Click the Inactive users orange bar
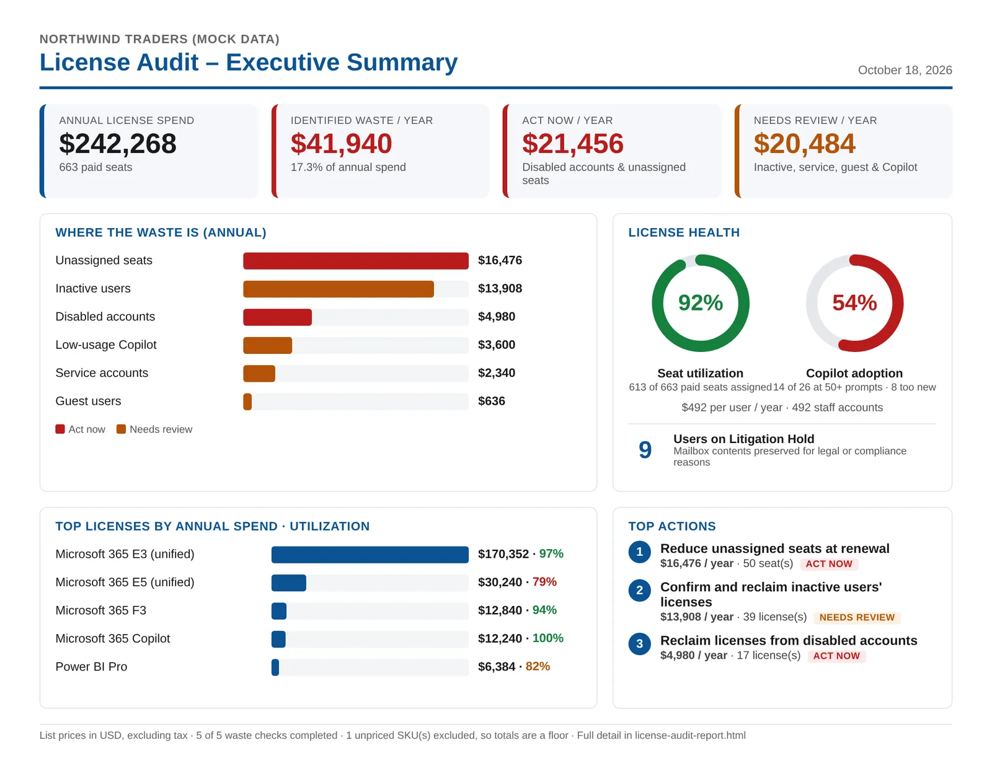 pyautogui.click(x=339, y=289)
